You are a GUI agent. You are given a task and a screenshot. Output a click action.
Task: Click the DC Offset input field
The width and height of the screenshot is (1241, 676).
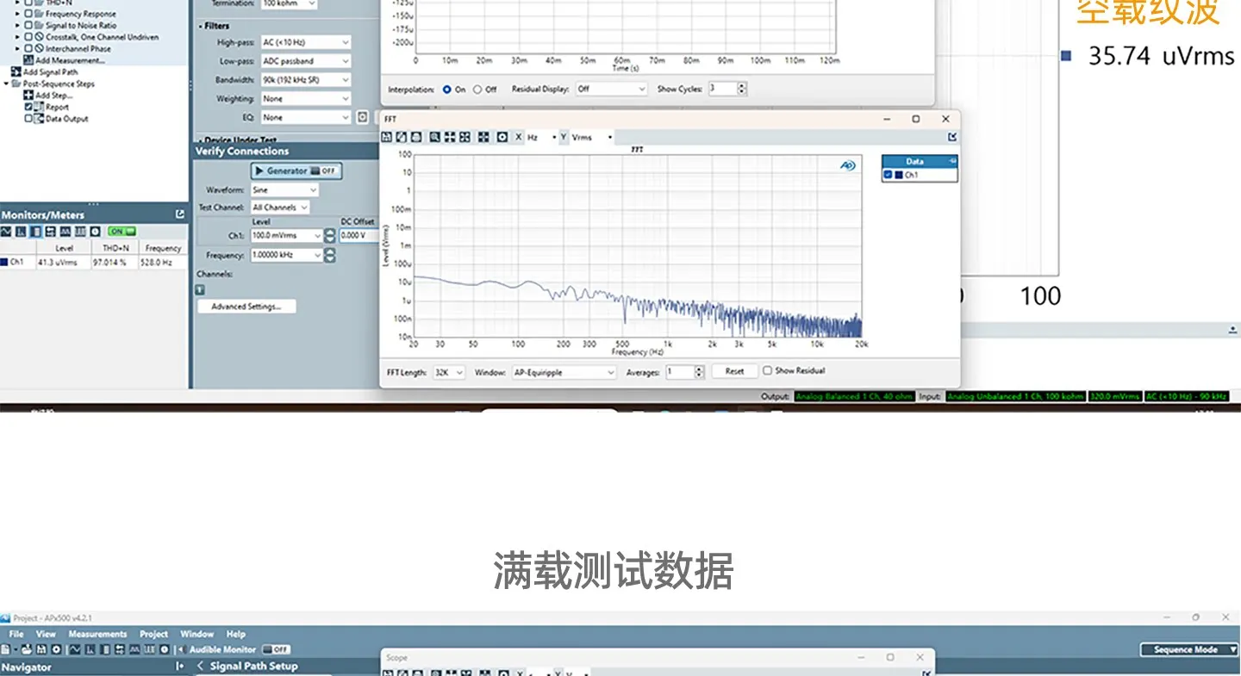pyautogui.click(x=359, y=235)
